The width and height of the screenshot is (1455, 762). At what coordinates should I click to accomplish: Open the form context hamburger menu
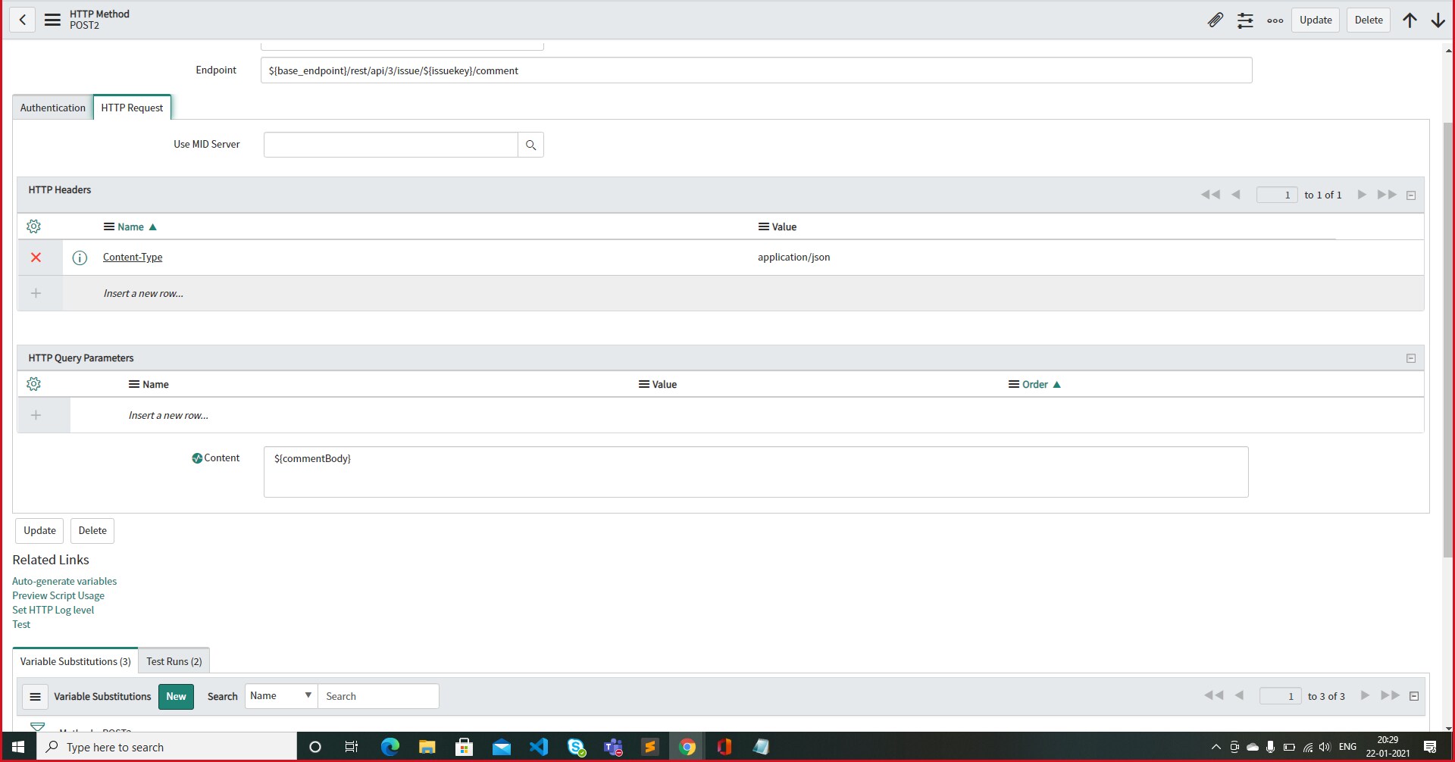click(52, 20)
